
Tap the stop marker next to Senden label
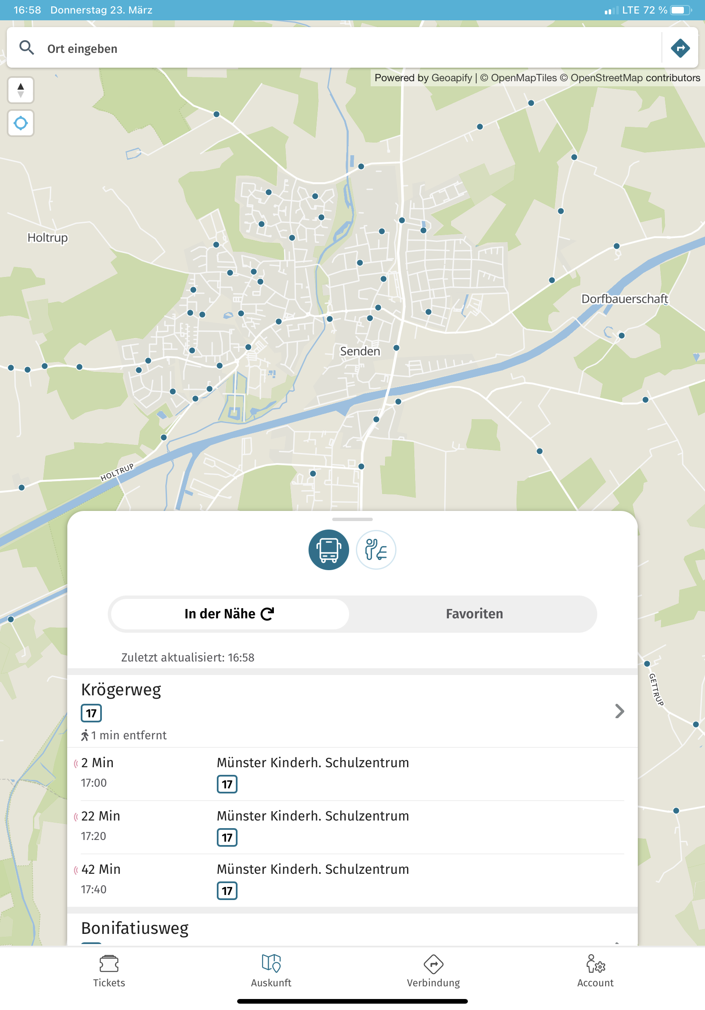[x=396, y=348]
